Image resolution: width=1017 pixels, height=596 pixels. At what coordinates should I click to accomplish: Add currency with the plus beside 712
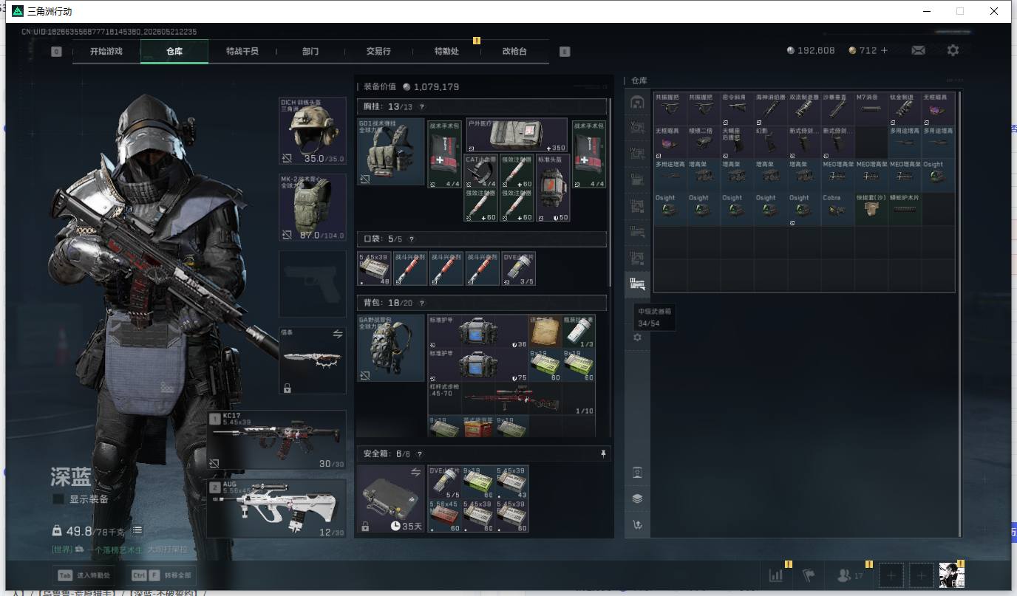pyautogui.click(x=884, y=50)
